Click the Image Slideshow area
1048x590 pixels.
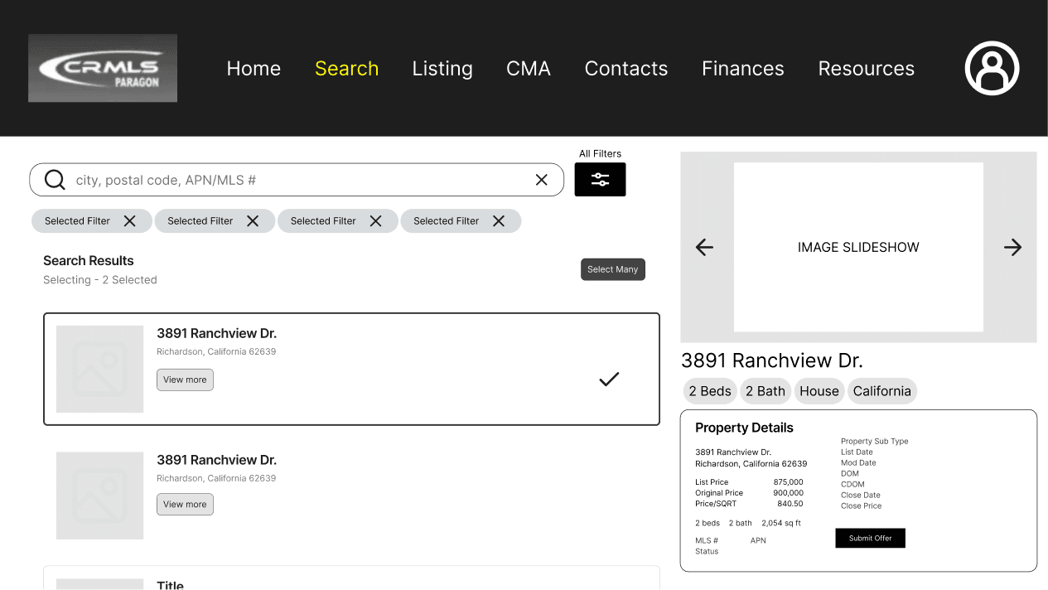pyautogui.click(x=858, y=247)
